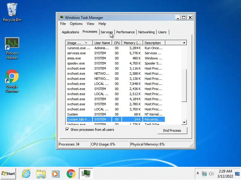Select the spoolsv.exe process row
The height and width of the screenshot is (180, 241).
(116, 63)
